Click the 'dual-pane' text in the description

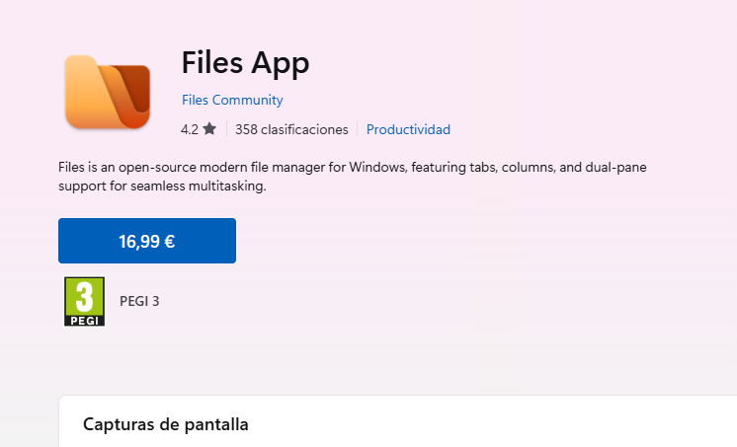point(615,167)
